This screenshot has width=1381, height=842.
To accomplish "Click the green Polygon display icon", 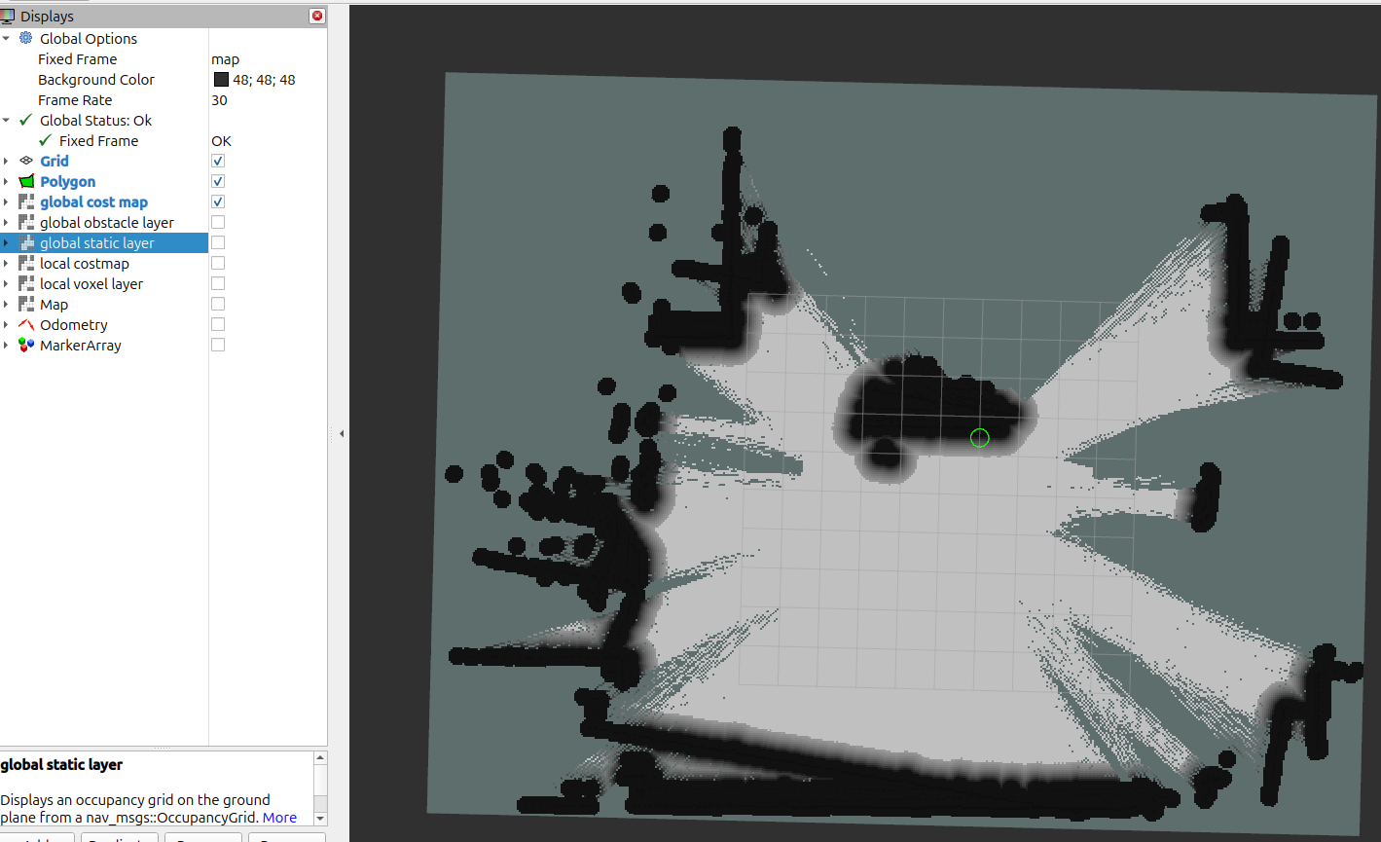I will [26, 181].
